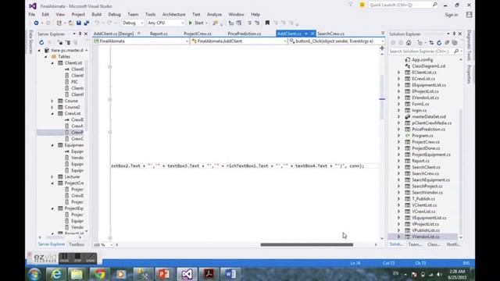Switch to Toolbox tab at bottom left
This screenshot has width=500, height=281.
(x=77, y=244)
